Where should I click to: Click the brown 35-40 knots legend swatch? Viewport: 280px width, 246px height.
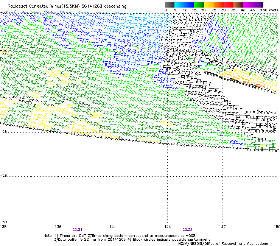[238, 5]
